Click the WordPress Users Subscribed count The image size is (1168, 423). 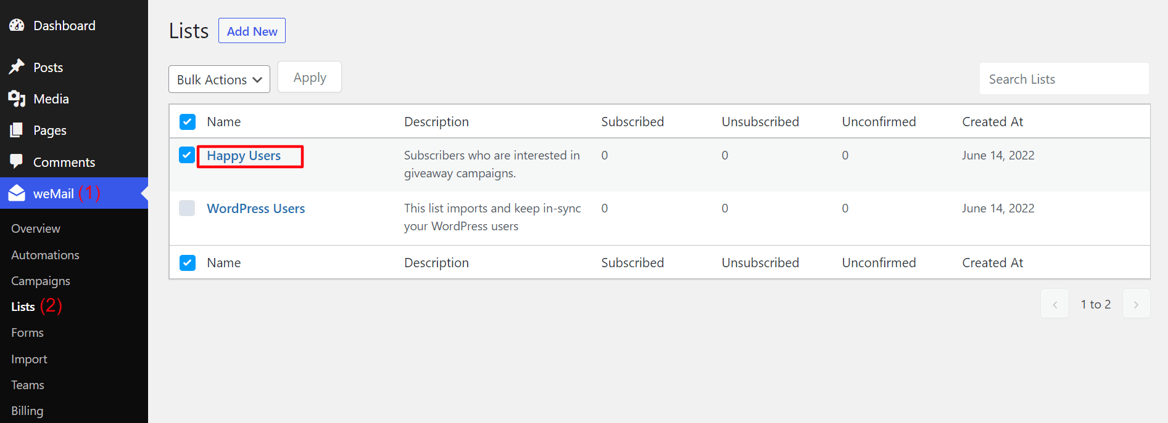pyautogui.click(x=605, y=208)
